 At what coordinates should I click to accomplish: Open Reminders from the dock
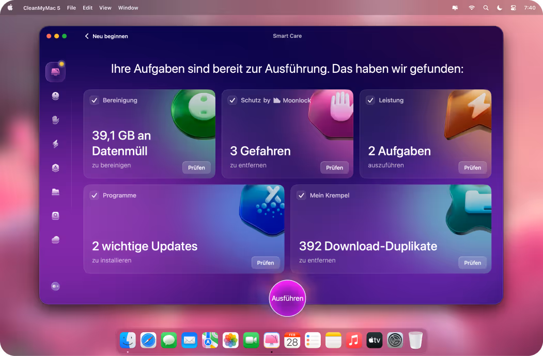pyautogui.click(x=313, y=340)
